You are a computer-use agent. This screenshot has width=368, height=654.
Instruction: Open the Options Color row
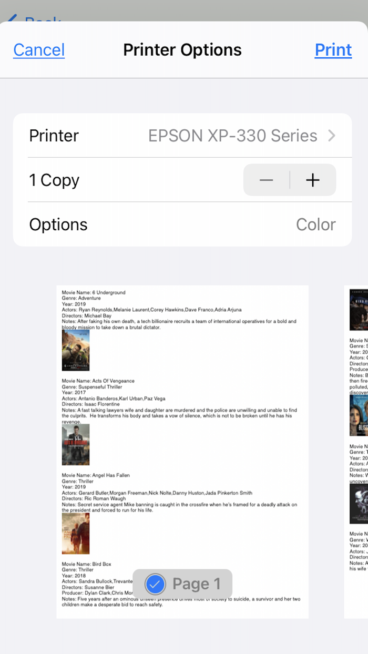point(182,224)
